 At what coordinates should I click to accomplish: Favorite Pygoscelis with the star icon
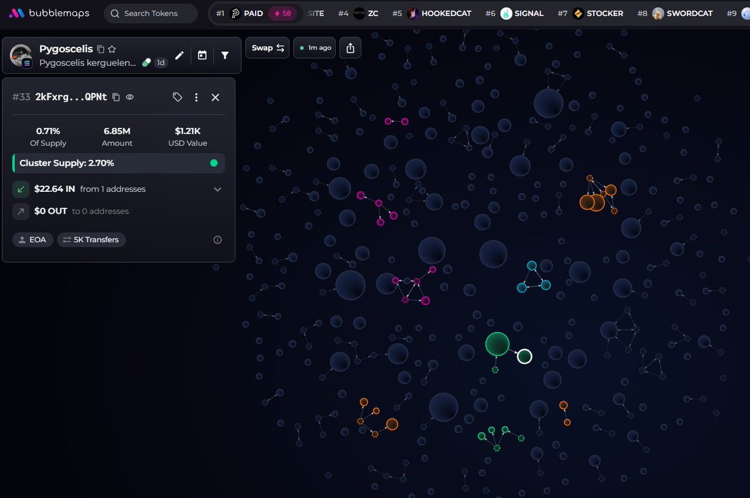(112, 49)
